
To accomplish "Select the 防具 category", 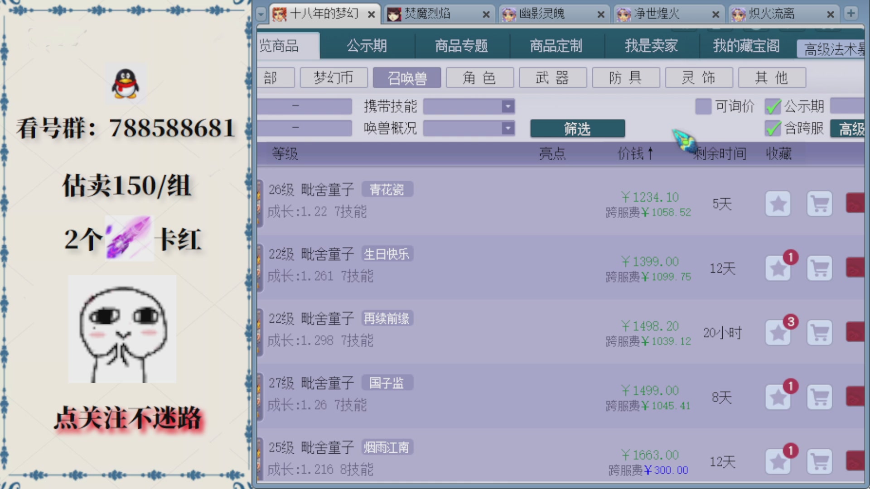I will click(x=626, y=78).
